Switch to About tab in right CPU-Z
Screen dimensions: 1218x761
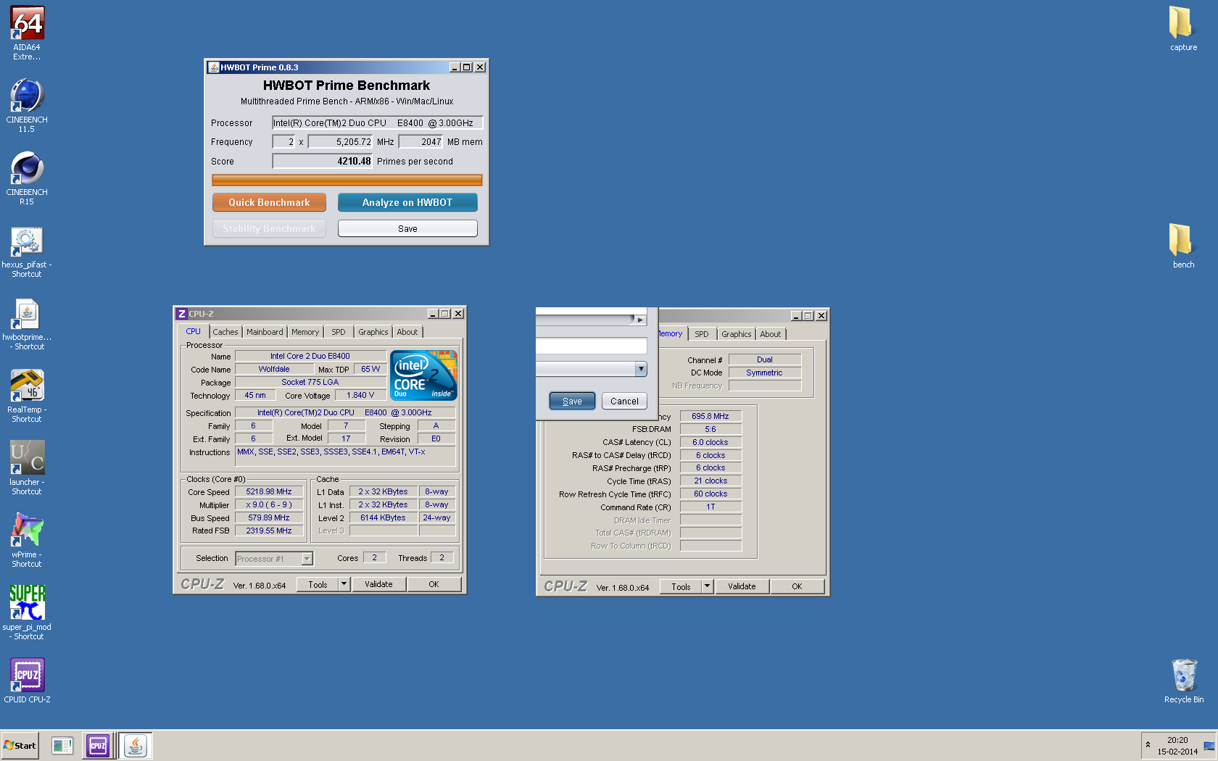point(771,334)
